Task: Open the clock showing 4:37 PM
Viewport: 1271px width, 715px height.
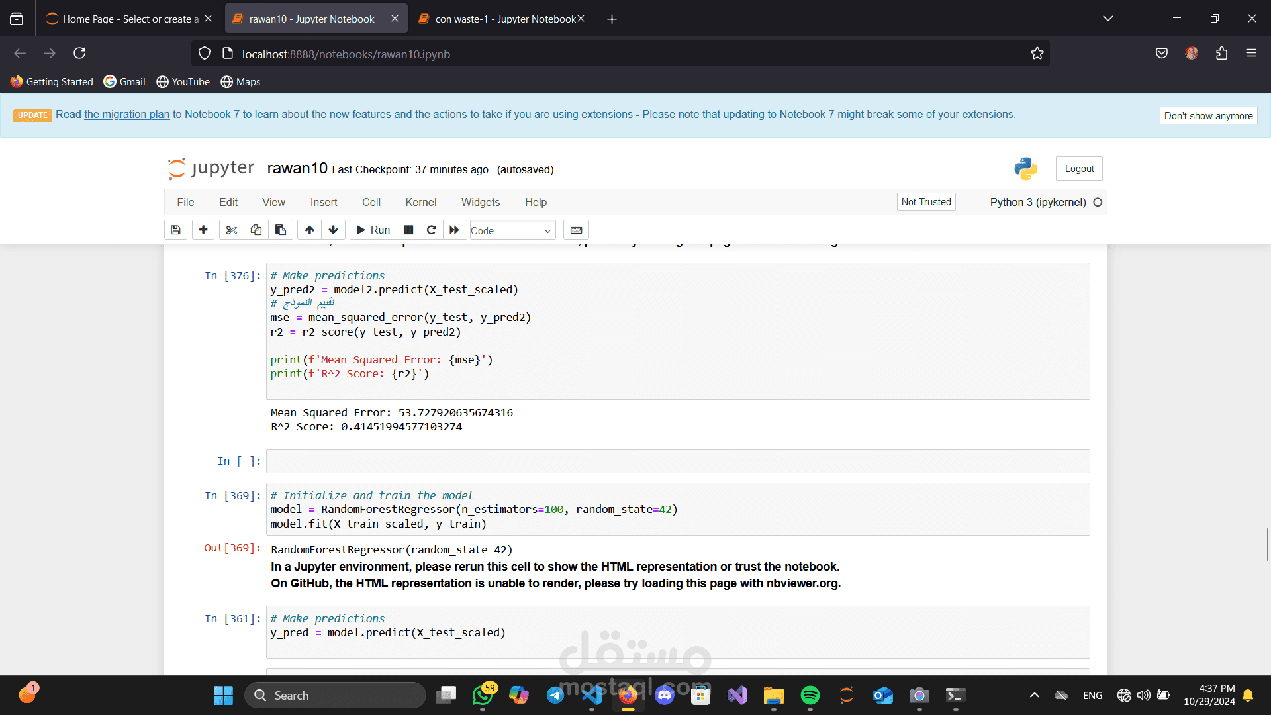Action: coord(1209,695)
